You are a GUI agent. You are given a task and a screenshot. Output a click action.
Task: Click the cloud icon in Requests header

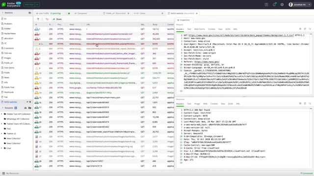(26, 108)
